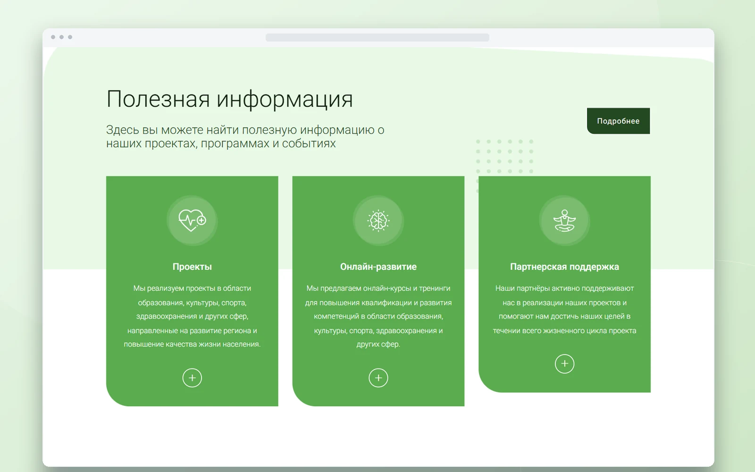Select the Онлайн-развитие card title
The image size is (755, 472).
point(378,267)
